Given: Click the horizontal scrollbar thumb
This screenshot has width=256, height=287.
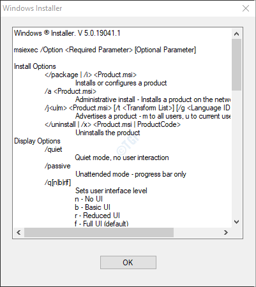Looking at the screenshot, I should pos(99,232).
